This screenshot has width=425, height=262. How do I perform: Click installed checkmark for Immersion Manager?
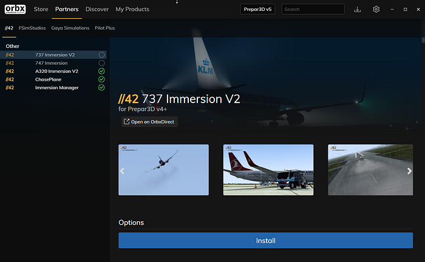pyautogui.click(x=101, y=87)
